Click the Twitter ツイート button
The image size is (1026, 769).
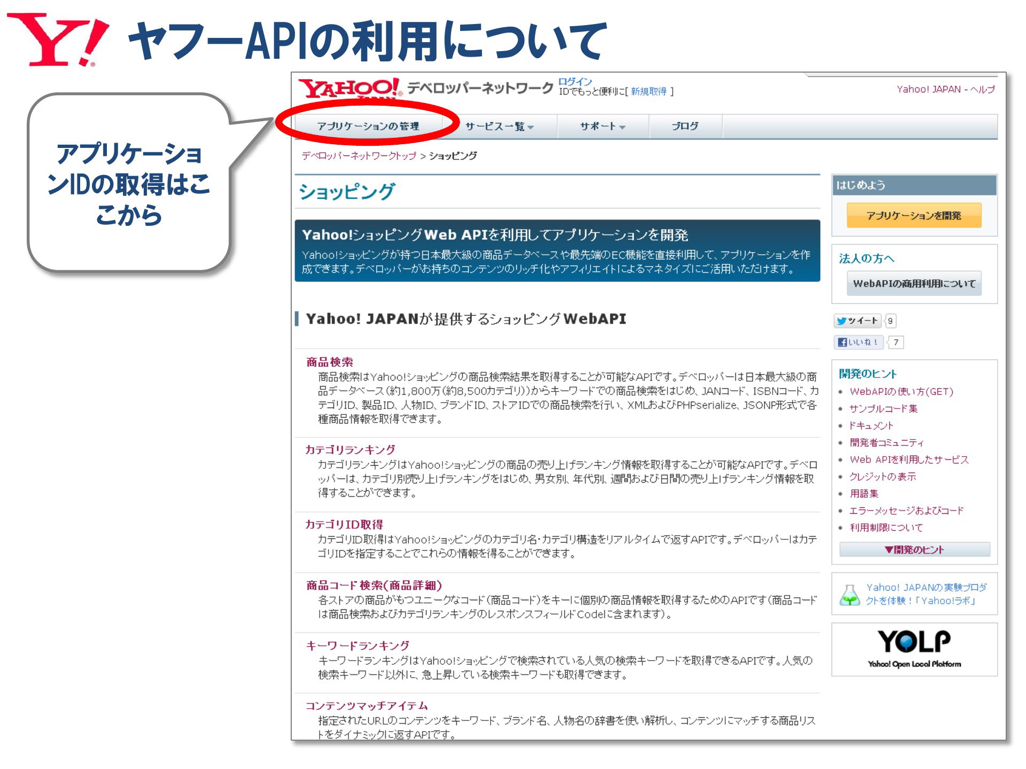coord(857,320)
